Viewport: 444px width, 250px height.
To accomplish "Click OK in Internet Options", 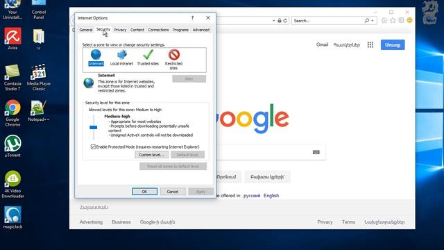I will pos(144,192).
